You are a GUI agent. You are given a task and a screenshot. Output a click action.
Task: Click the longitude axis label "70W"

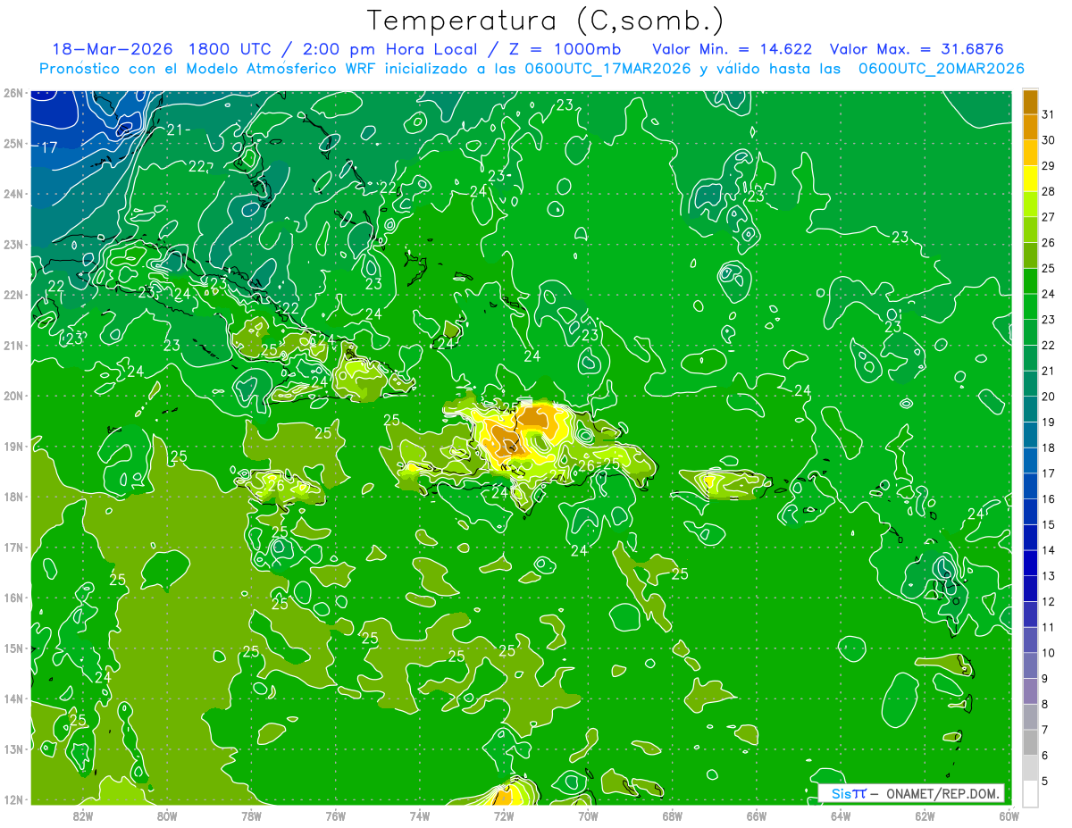pos(588,815)
